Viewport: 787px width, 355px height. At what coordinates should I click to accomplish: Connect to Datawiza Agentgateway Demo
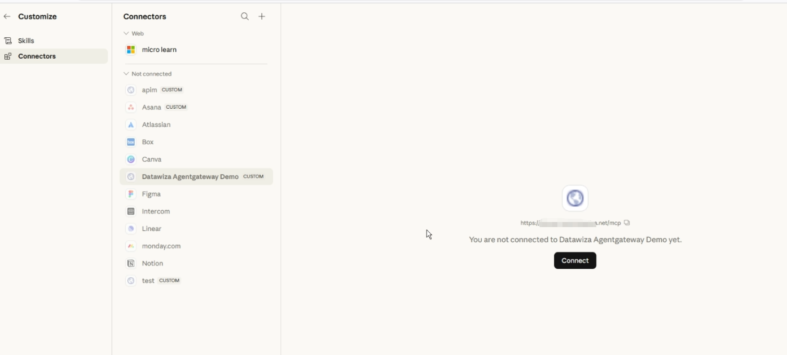[575, 260]
